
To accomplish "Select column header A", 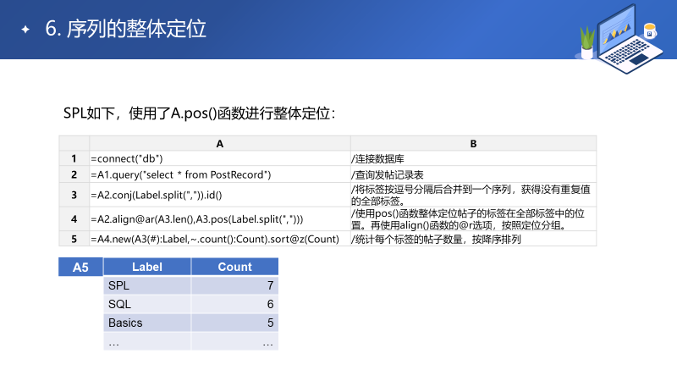I will pos(220,143).
